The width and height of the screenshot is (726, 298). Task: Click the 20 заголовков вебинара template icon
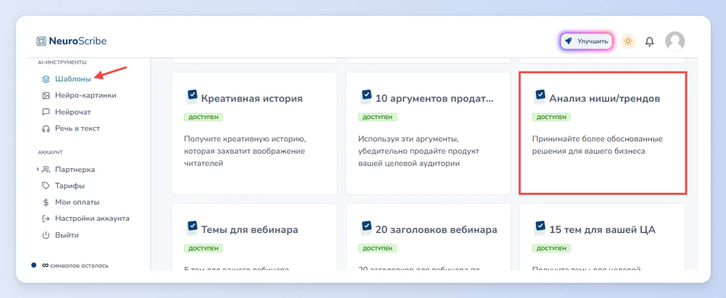(366, 228)
